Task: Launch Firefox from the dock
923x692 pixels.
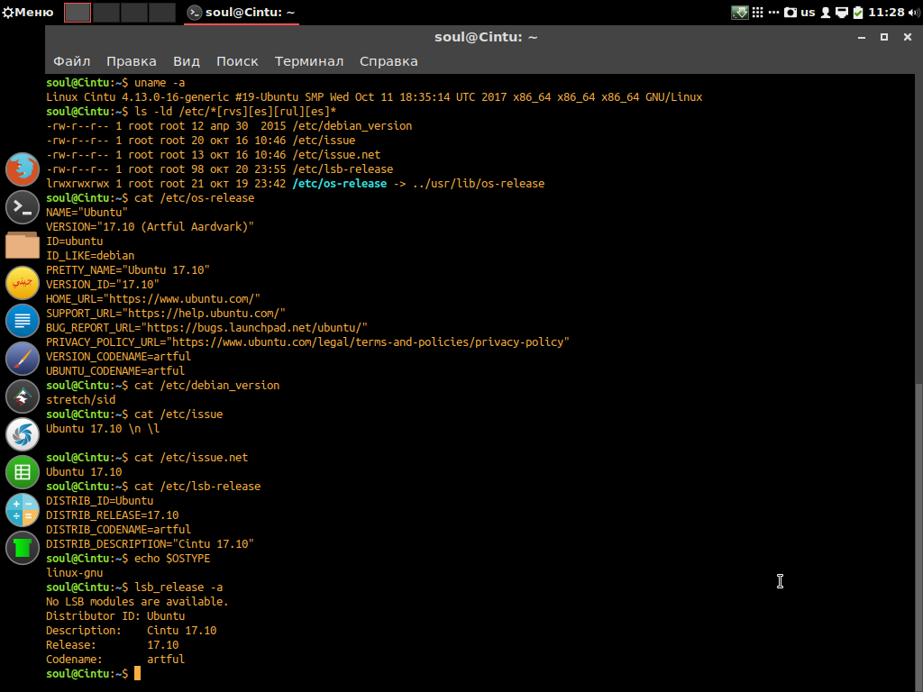Action: coord(23,169)
